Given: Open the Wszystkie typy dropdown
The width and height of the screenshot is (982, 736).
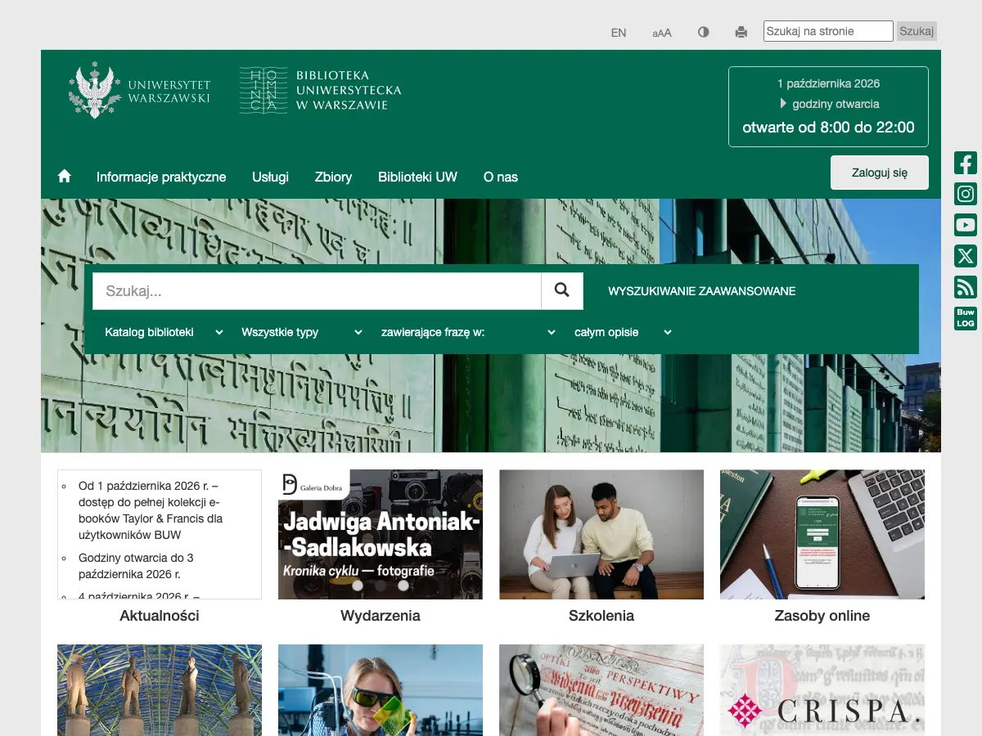Looking at the screenshot, I should tap(301, 332).
